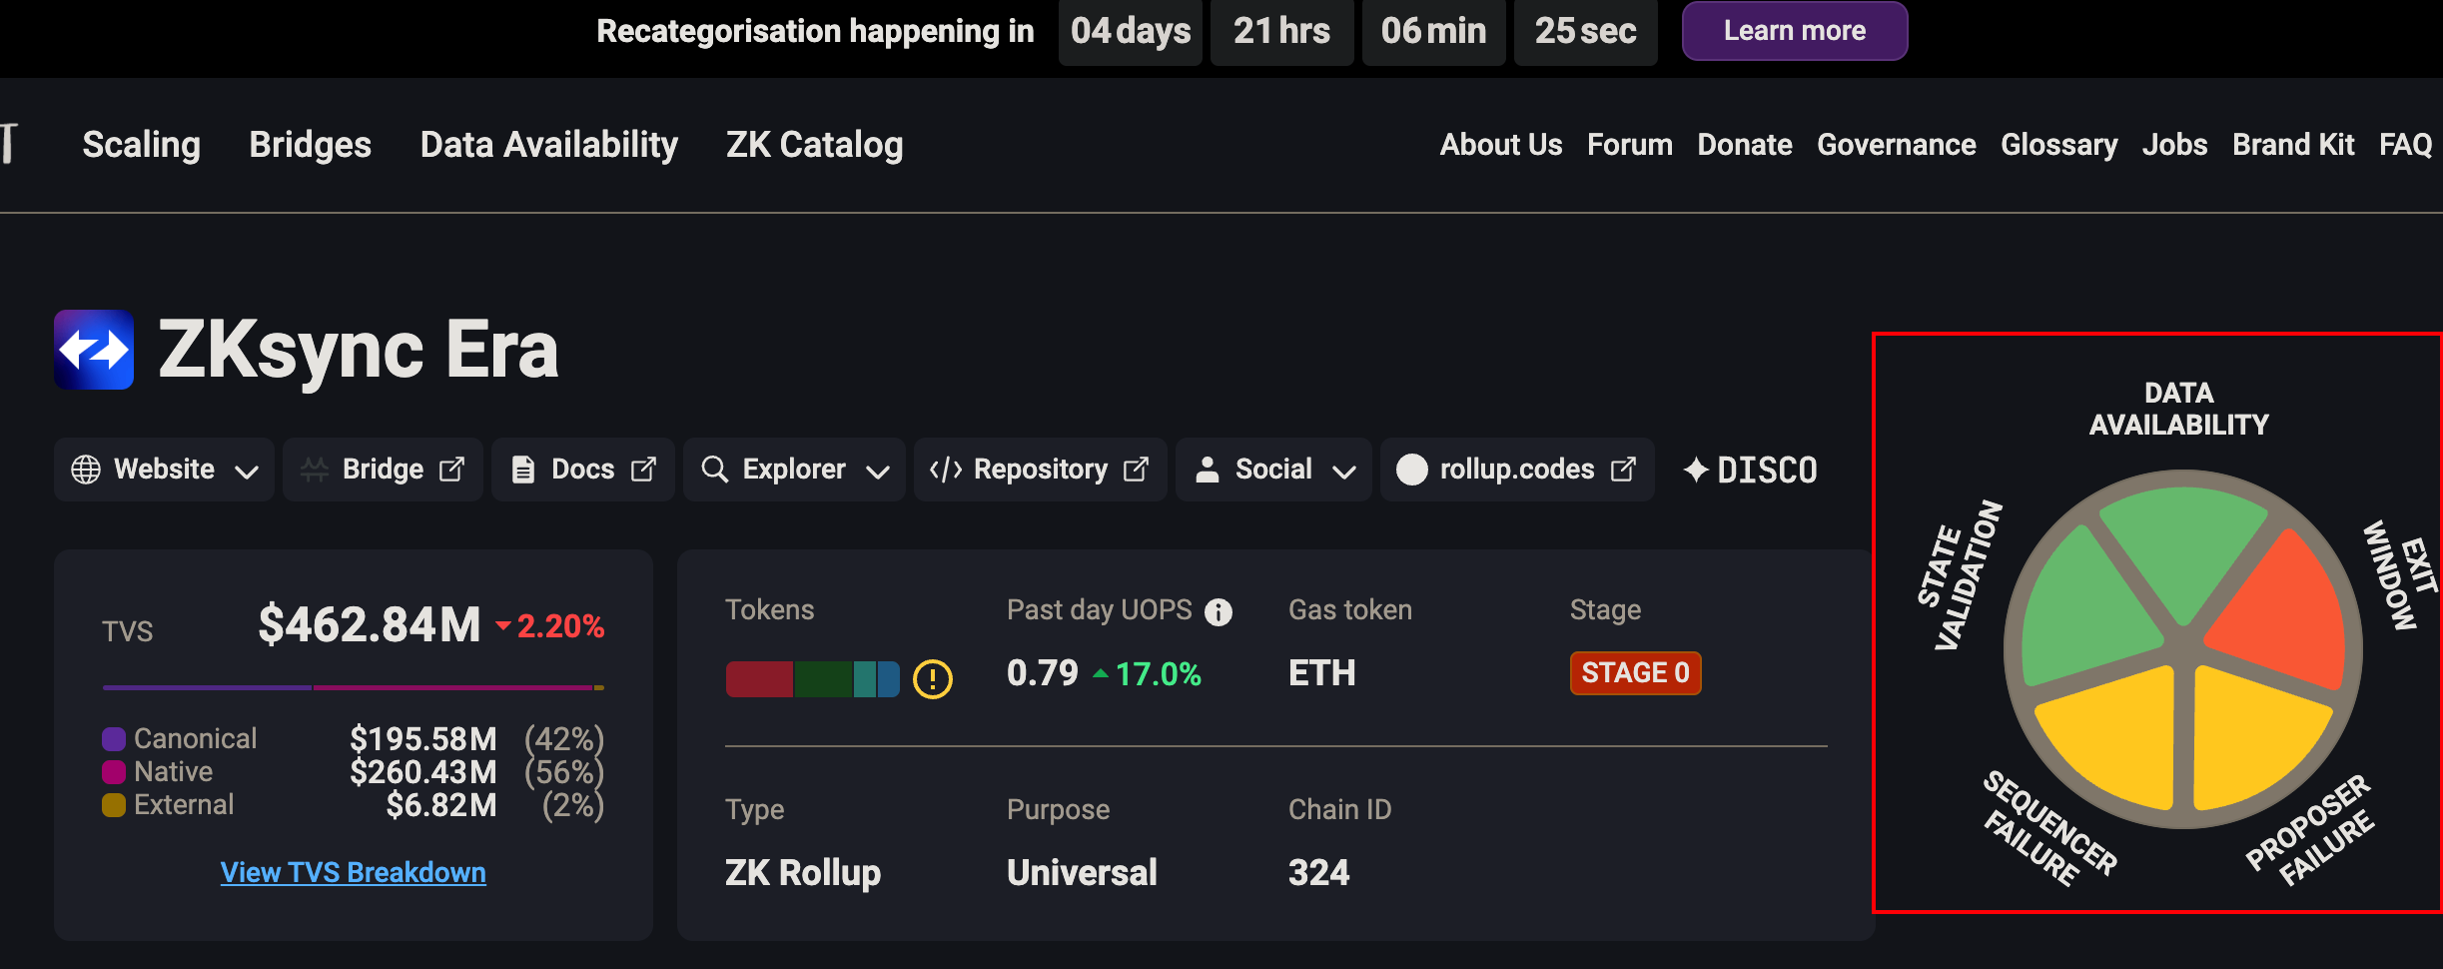
Task: Open the FAQ link
Action: 2405,145
